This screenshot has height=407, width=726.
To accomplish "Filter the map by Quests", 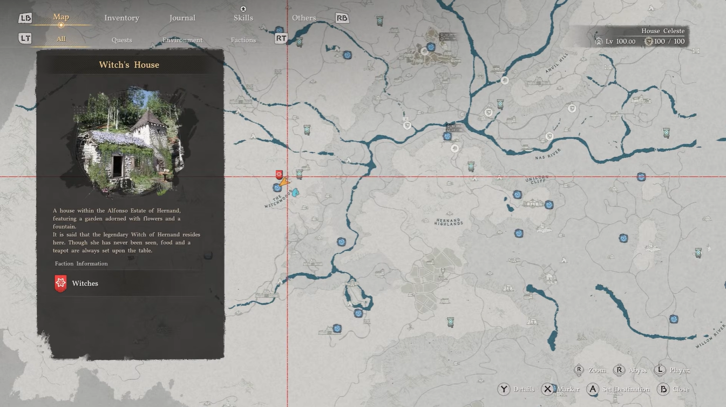I will (x=121, y=40).
